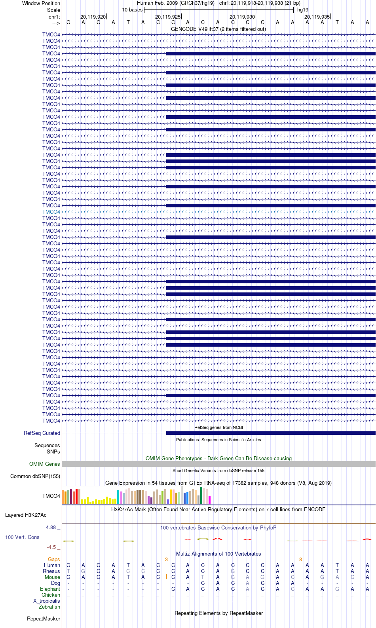Click the SNPs track label

[x=53, y=452]
